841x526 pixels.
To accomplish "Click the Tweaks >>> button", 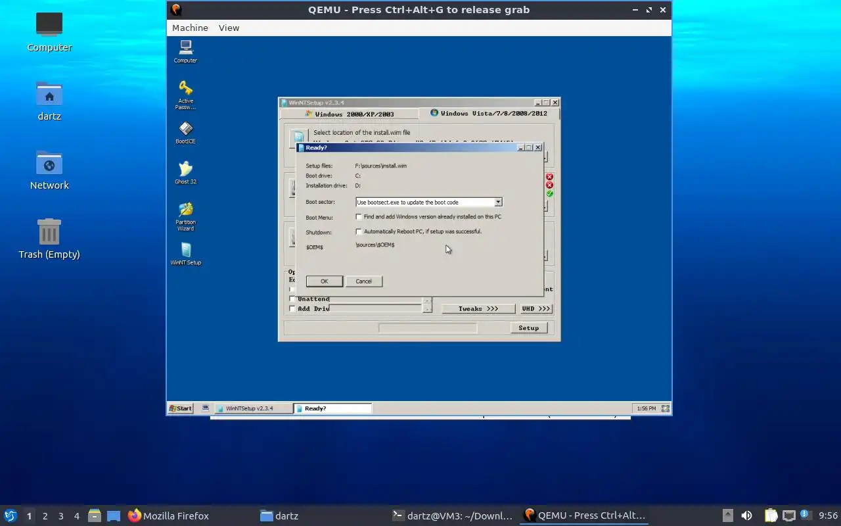I will click(478, 308).
